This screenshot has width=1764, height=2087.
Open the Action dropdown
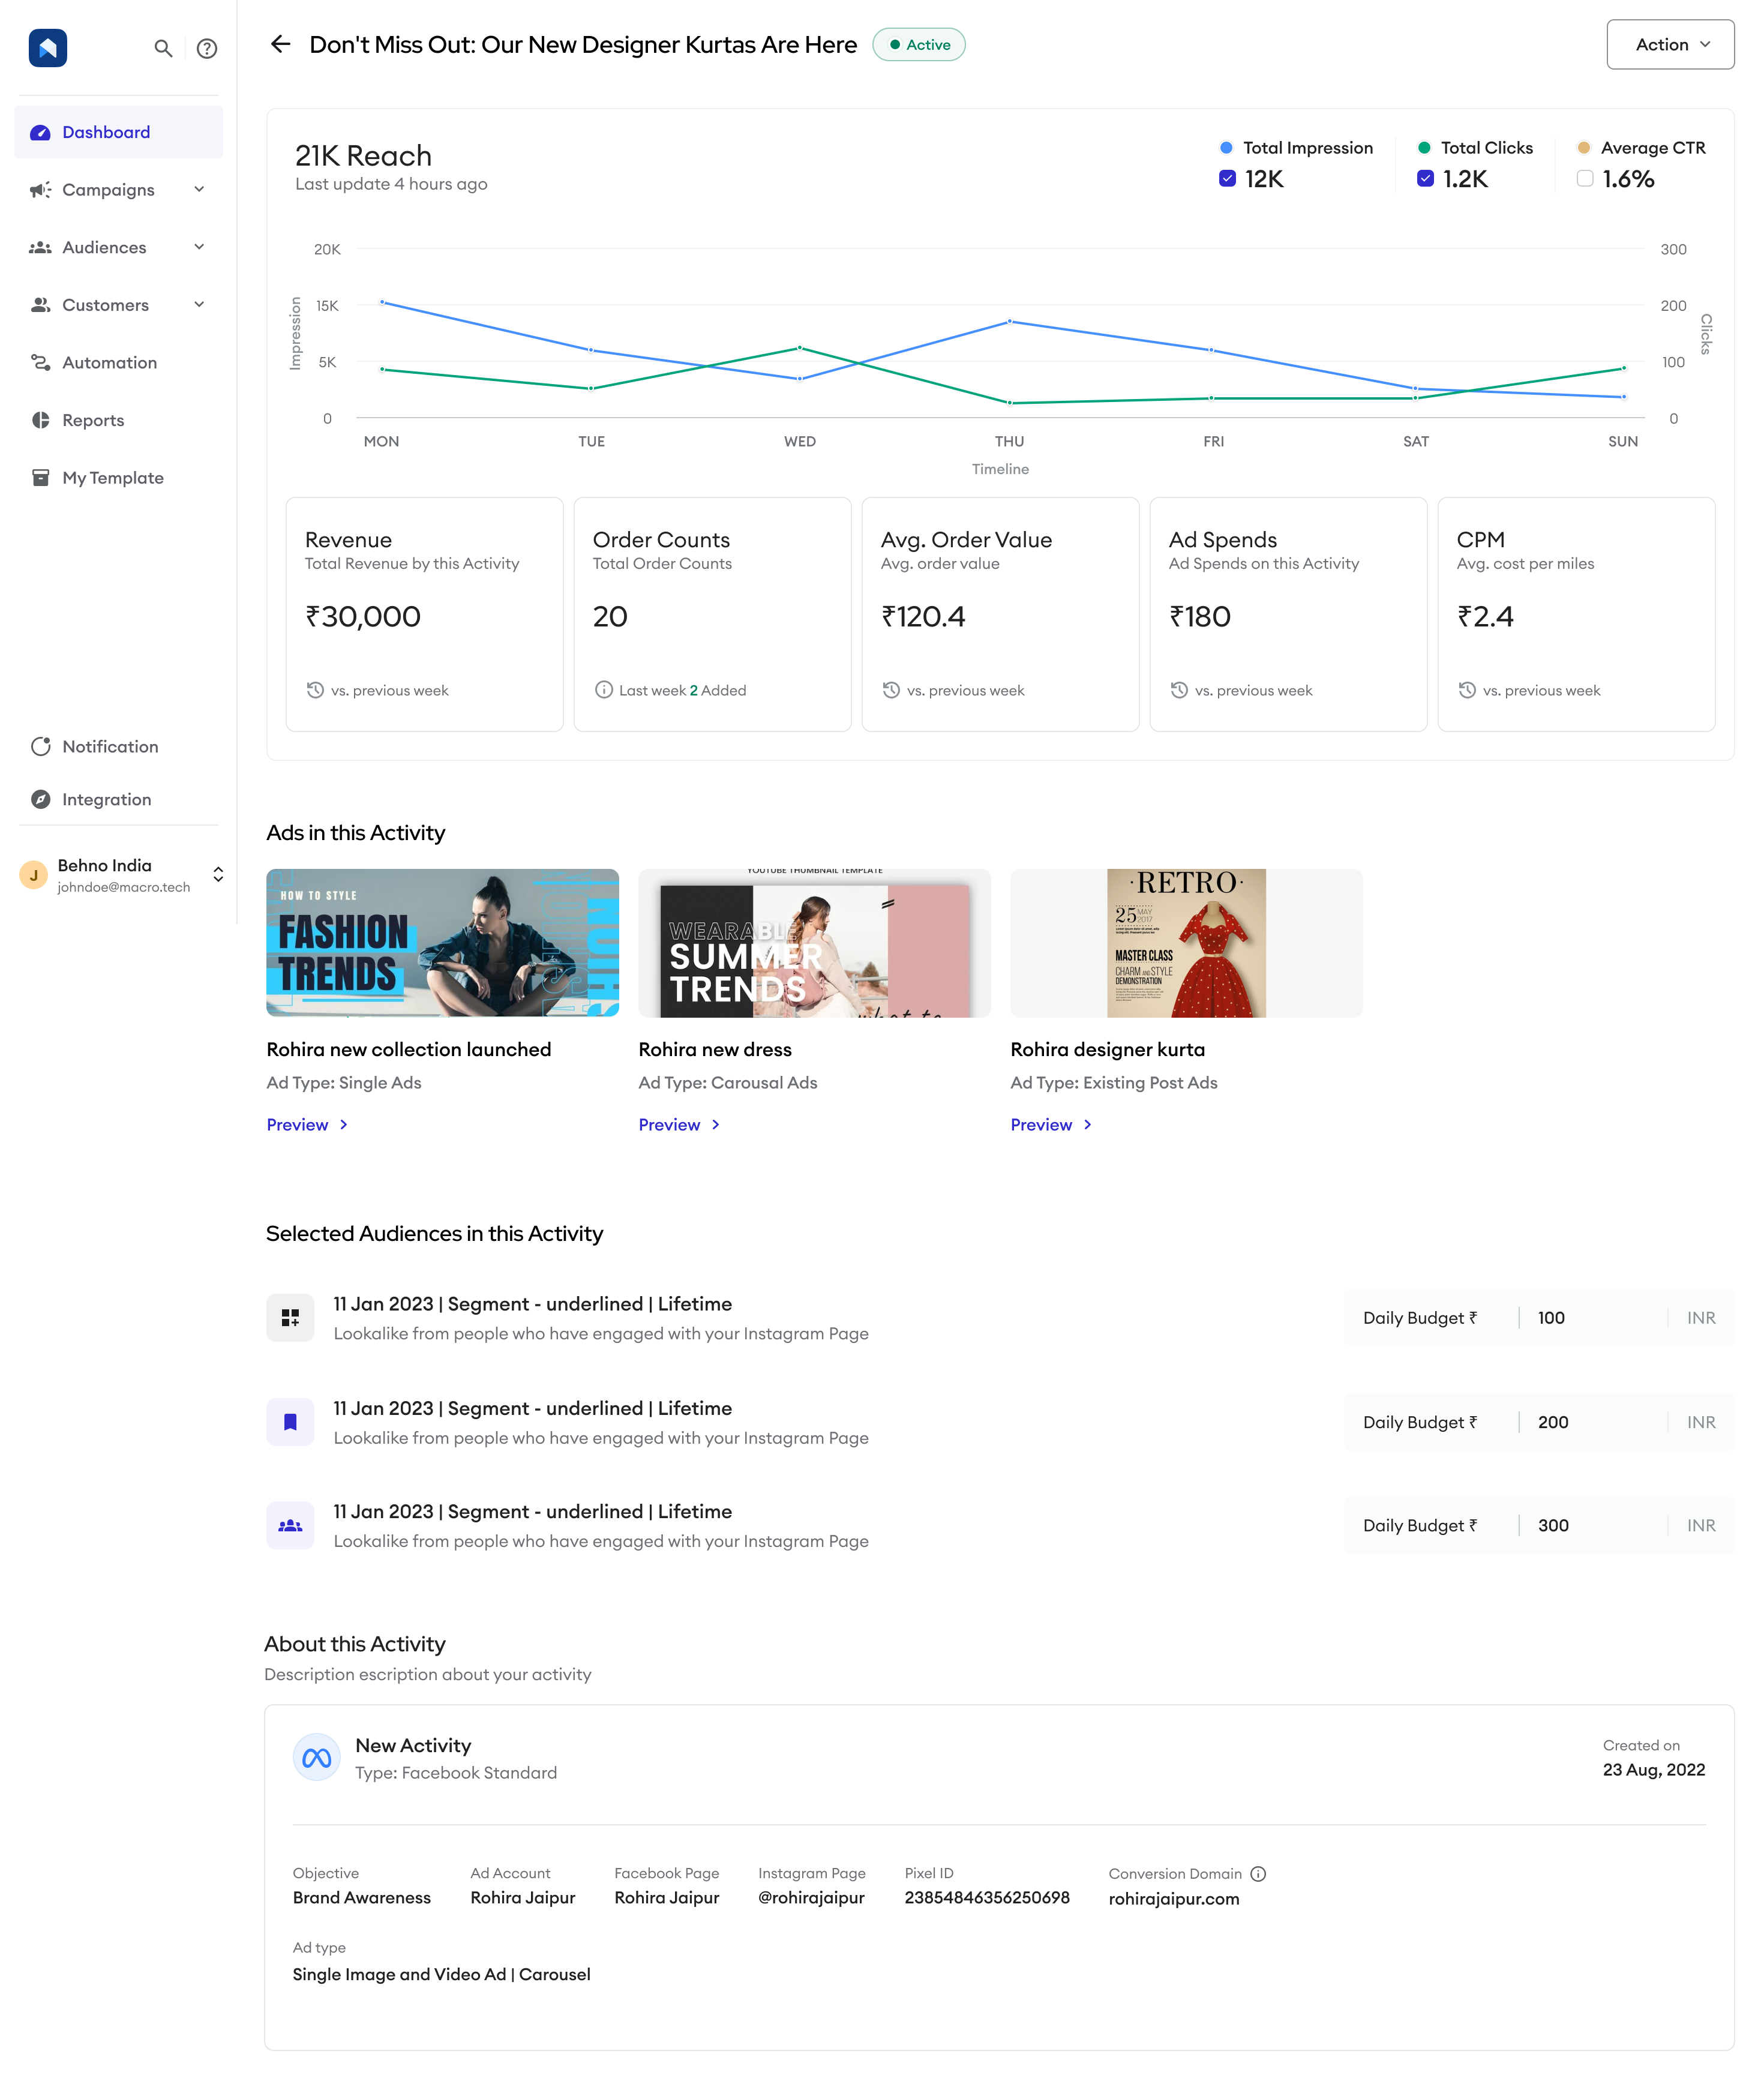(x=1670, y=44)
